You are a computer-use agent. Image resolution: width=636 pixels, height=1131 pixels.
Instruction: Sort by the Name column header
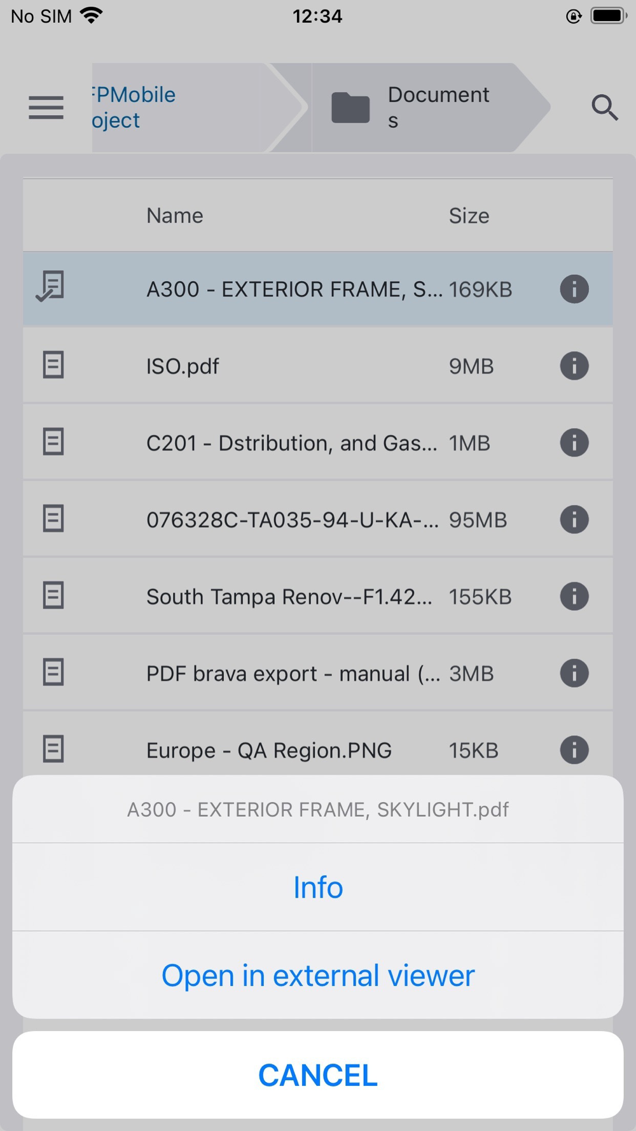coord(175,216)
